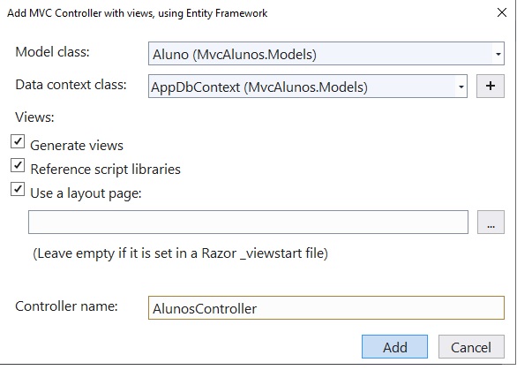Toggle the Generate views checkbox
Image resolution: width=517 pixels, height=370 pixels.
click(x=18, y=141)
